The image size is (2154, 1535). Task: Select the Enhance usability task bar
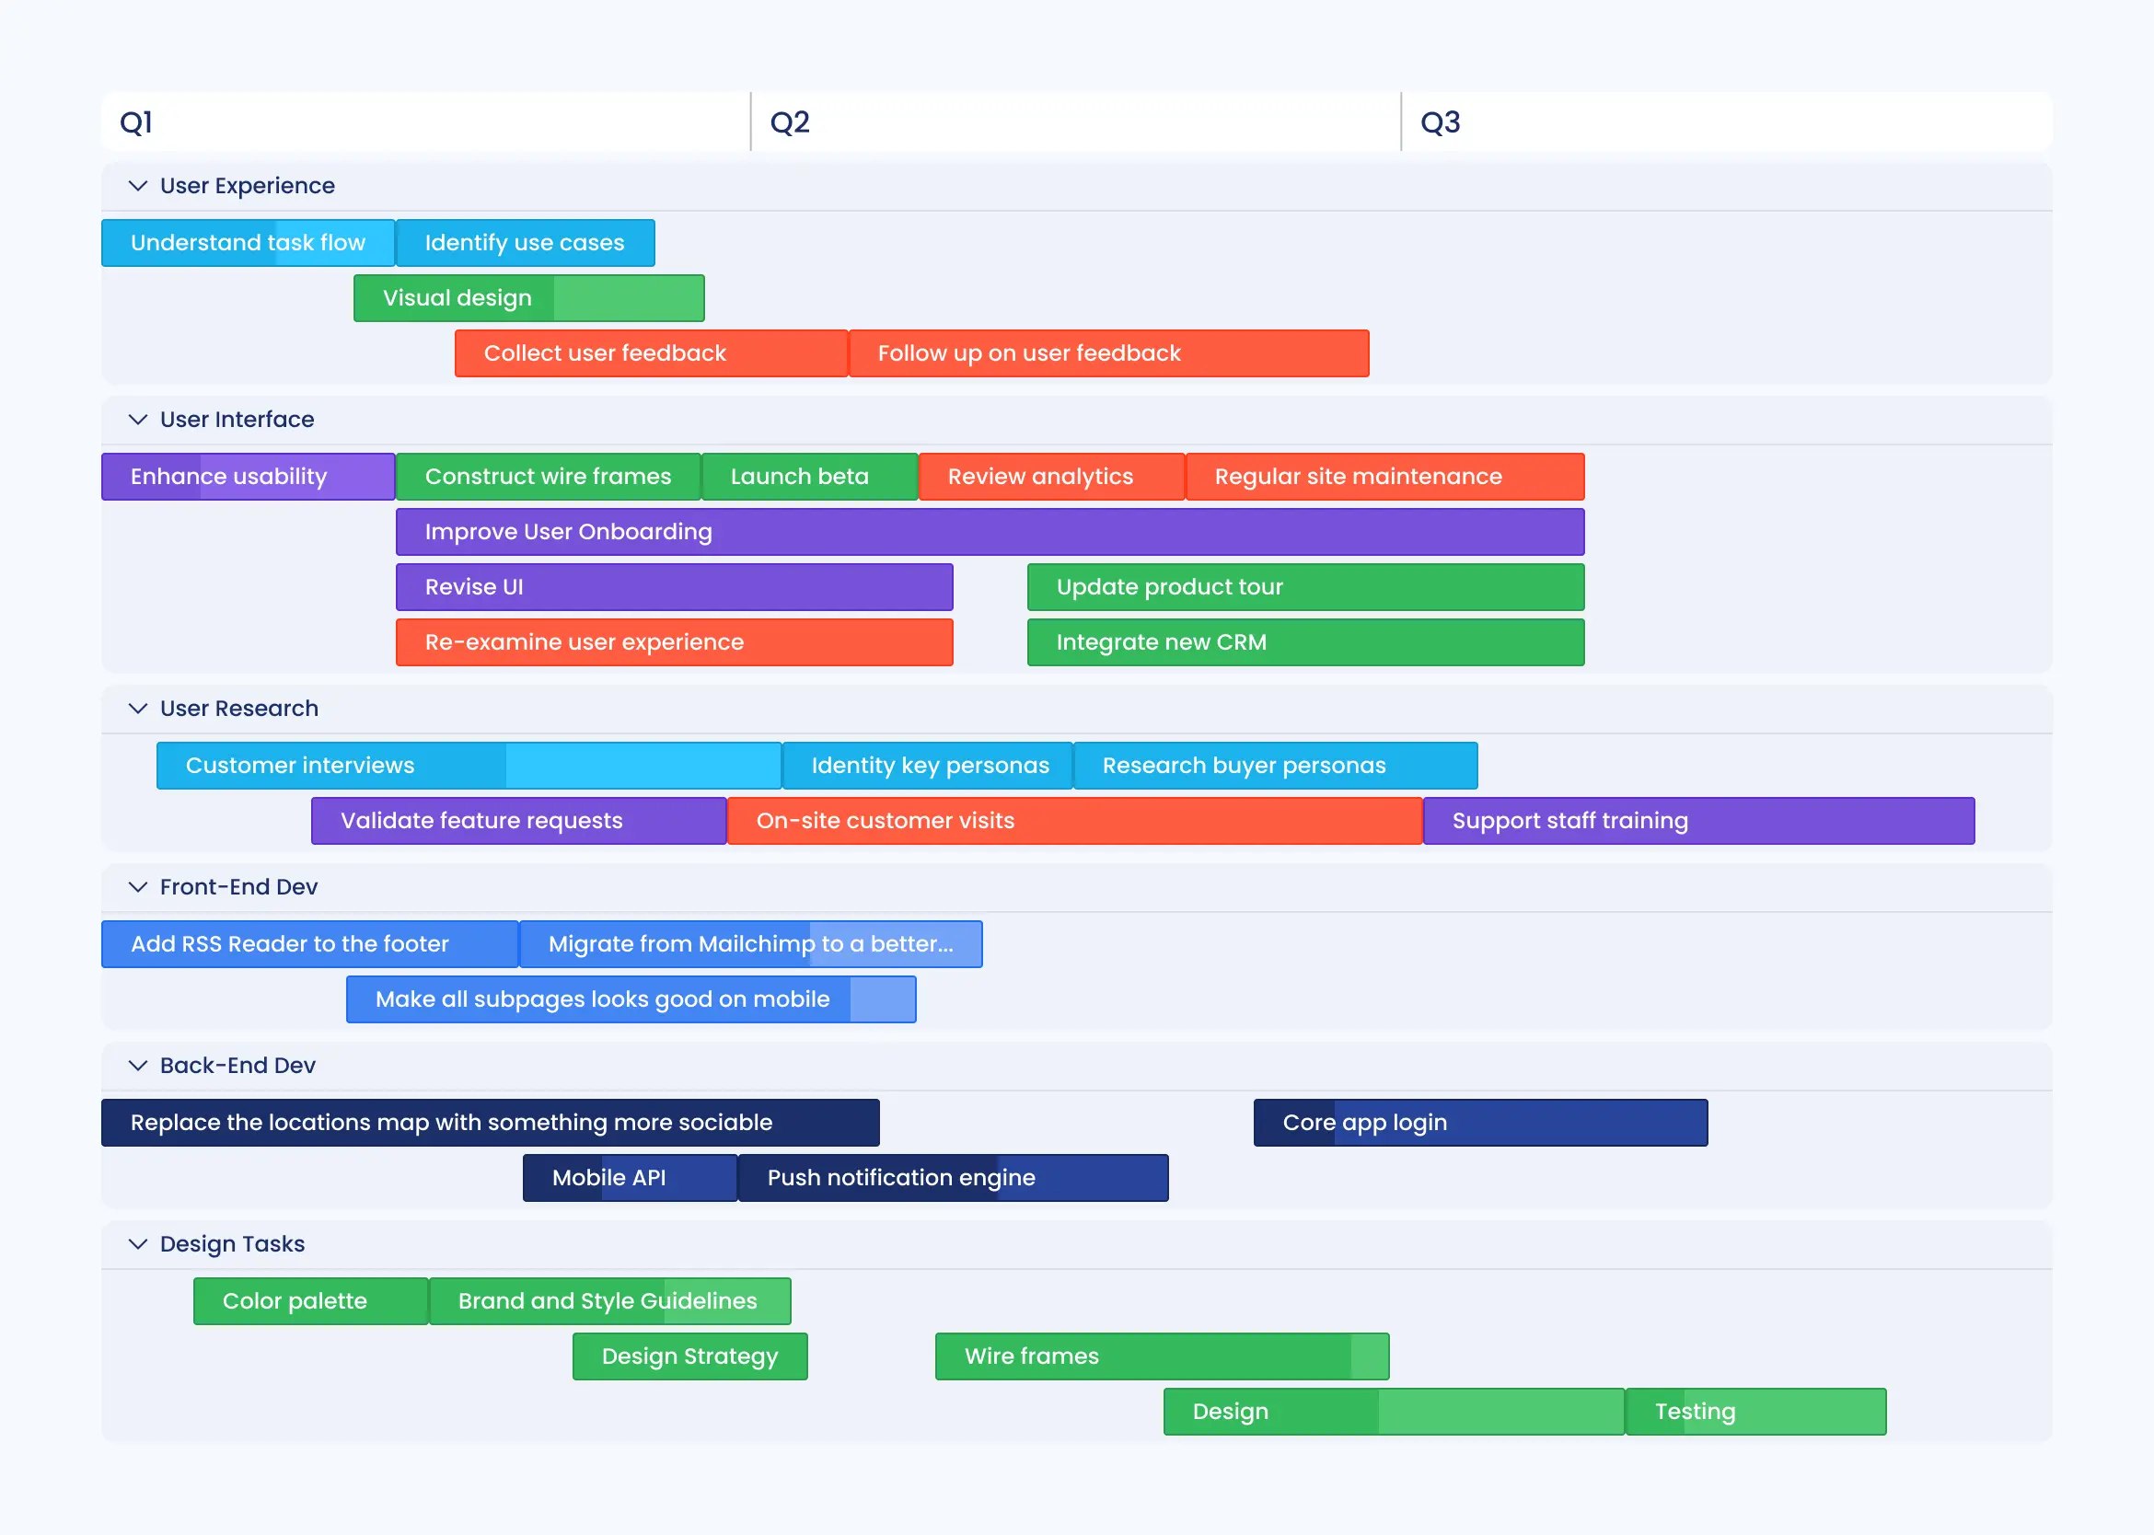pos(248,477)
